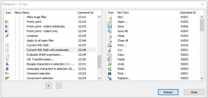Viewport: 208px width, 98px height.
Task: Click right list scroll down arrow
Action: 202,78
